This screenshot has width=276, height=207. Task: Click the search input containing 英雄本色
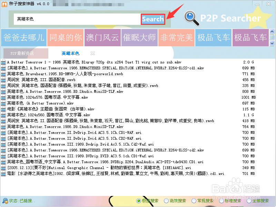coord(77,19)
